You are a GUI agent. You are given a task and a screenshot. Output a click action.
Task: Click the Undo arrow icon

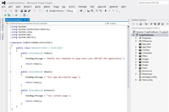coord(34,11)
